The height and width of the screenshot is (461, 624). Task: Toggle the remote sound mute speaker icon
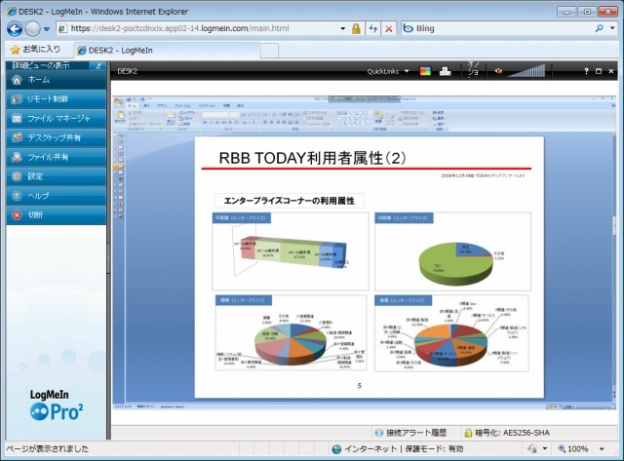[498, 71]
